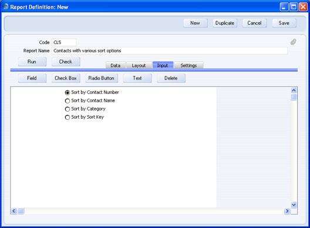
Task: Click the horizontal scrollbar thumb
Action: point(21,211)
